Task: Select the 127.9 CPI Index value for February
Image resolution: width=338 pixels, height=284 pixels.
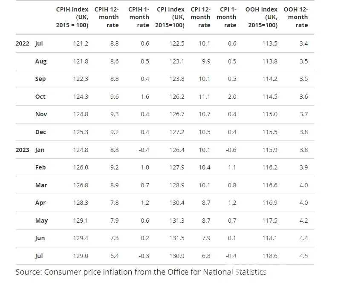Action: click(x=176, y=167)
